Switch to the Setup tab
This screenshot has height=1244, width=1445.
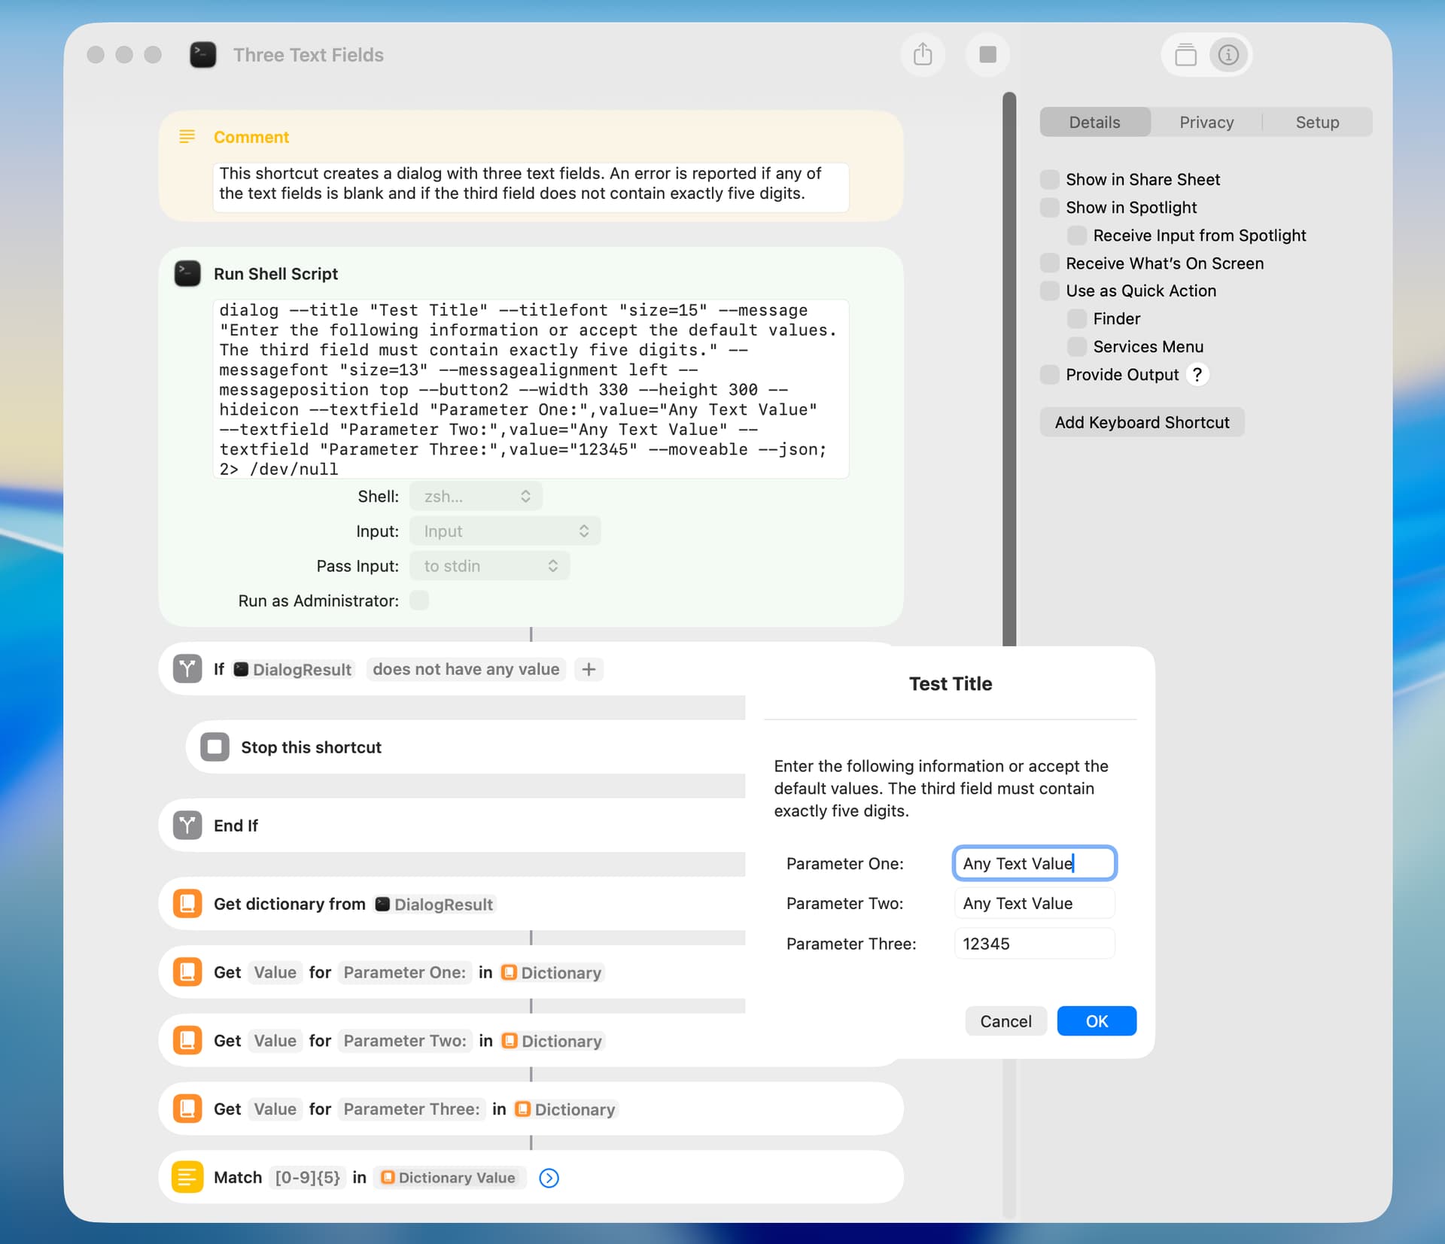[x=1316, y=123]
